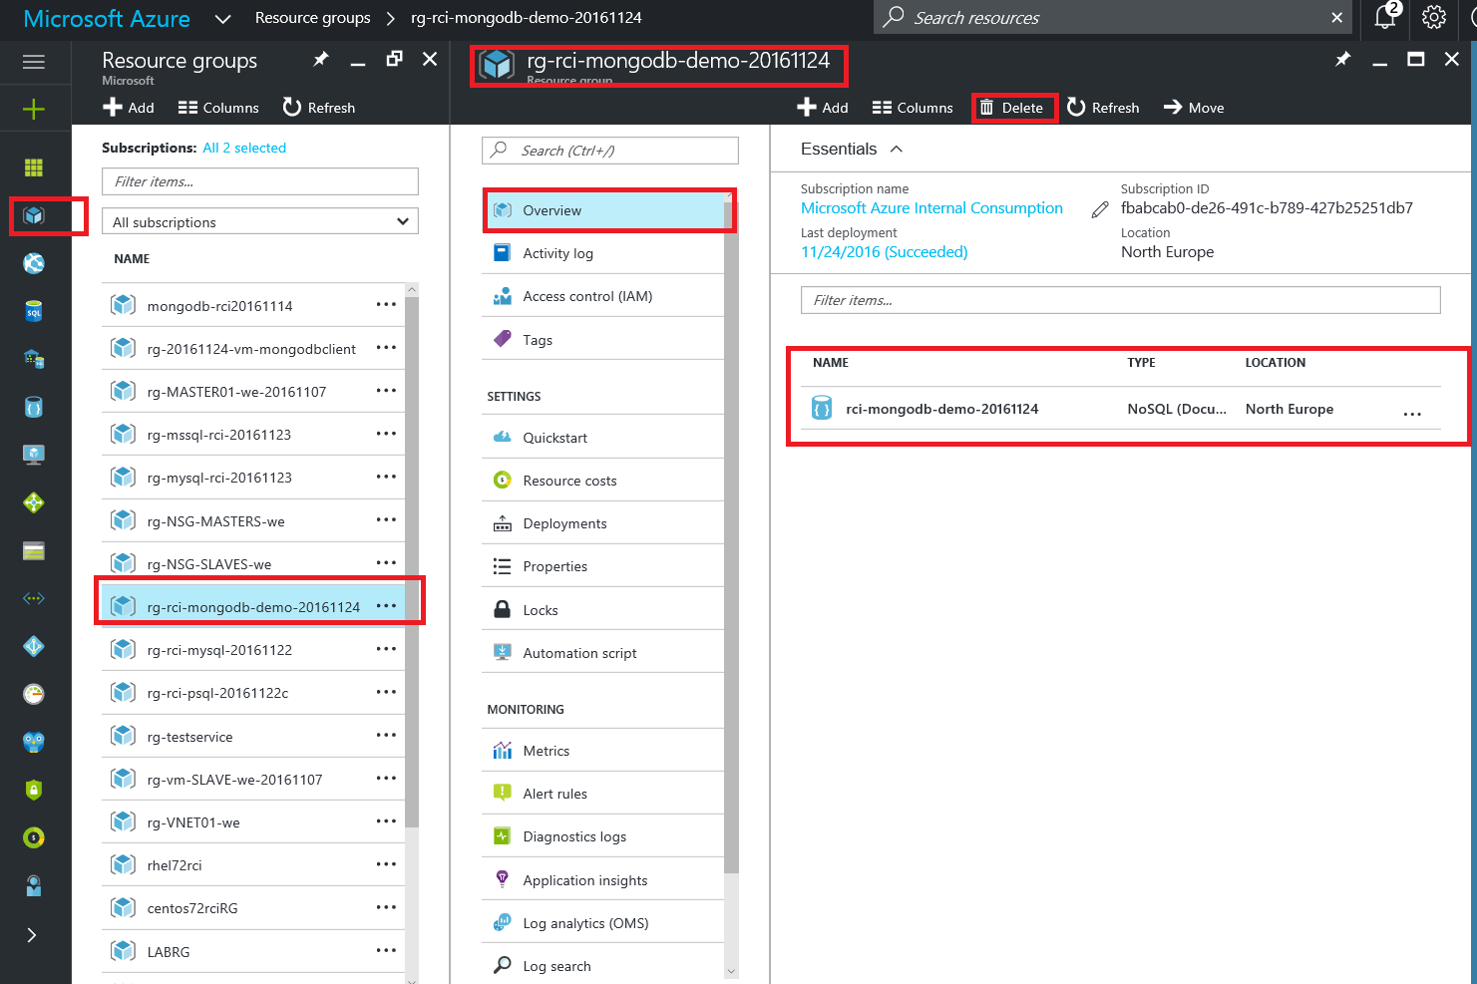Pin the Resource groups blade
The width and height of the screenshot is (1477, 984).
tap(321, 60)
